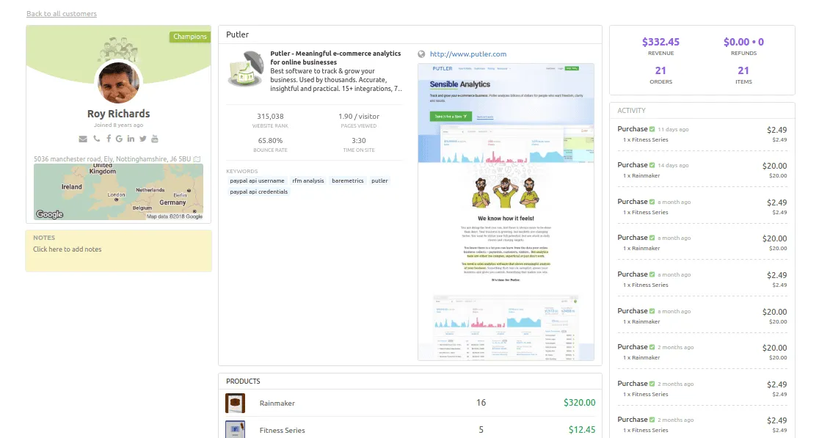Click the 21 orders count
The height and width of the screenshot is (438, 819).
click(660, 70)
